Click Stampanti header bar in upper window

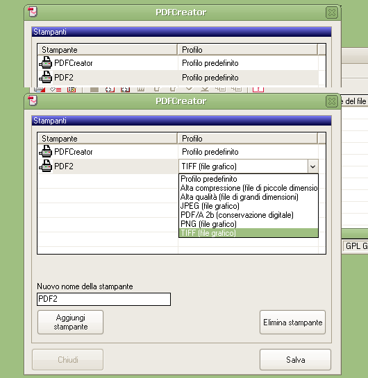pos(181,32)
